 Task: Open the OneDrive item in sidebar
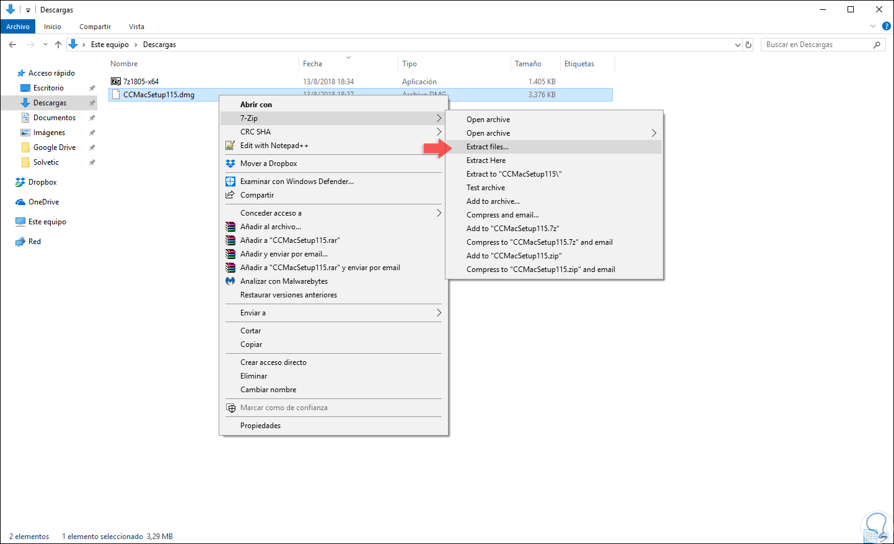43,202
